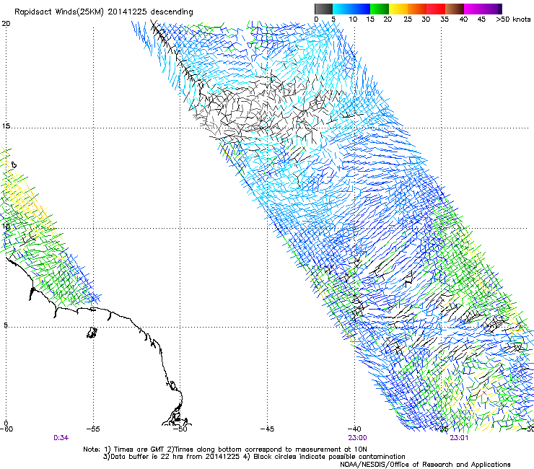The height and width of the screenshot is (469, 534).
Task: Click the '30' label under the color bar
Action: (x=426, y=19)
